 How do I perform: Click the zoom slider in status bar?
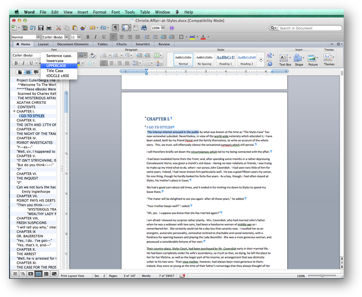pyautogui.click(x=322, y=276)
